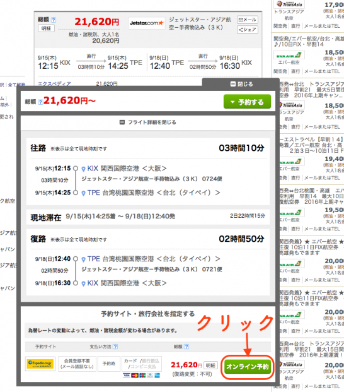344x392 pixels.
Task: Click the エクスペディア link behind popup
Action: pyautogui.click(x=54, y=83)
